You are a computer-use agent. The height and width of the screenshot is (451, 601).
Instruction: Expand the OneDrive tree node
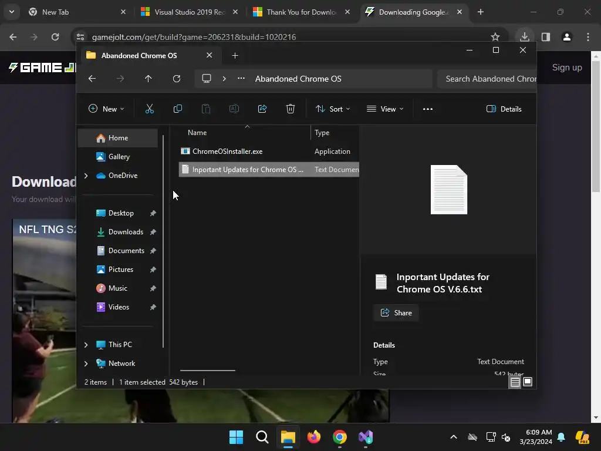click(x=86, y=176)
